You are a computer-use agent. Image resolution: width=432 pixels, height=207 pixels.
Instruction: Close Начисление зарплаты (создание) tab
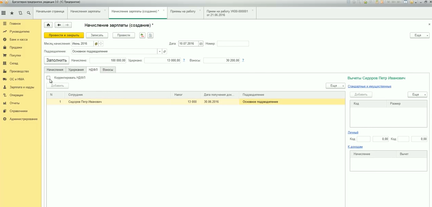pyautogui.click(x=164, y=10)
